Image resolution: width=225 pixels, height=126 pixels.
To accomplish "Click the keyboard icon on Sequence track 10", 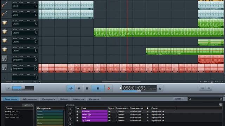I will tap(5, 67).
